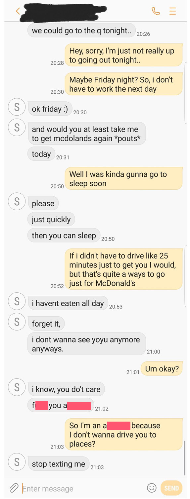Viewport: 190px width, 499px height.
Task: Click the SEND button
Action: (171, 488)
